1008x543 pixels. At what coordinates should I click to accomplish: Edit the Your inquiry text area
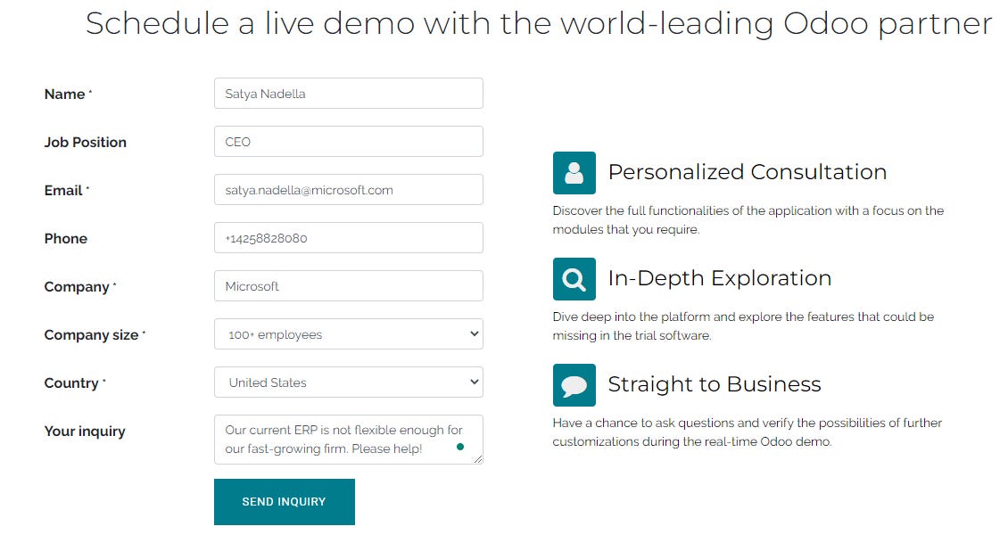tap(349, 440)
